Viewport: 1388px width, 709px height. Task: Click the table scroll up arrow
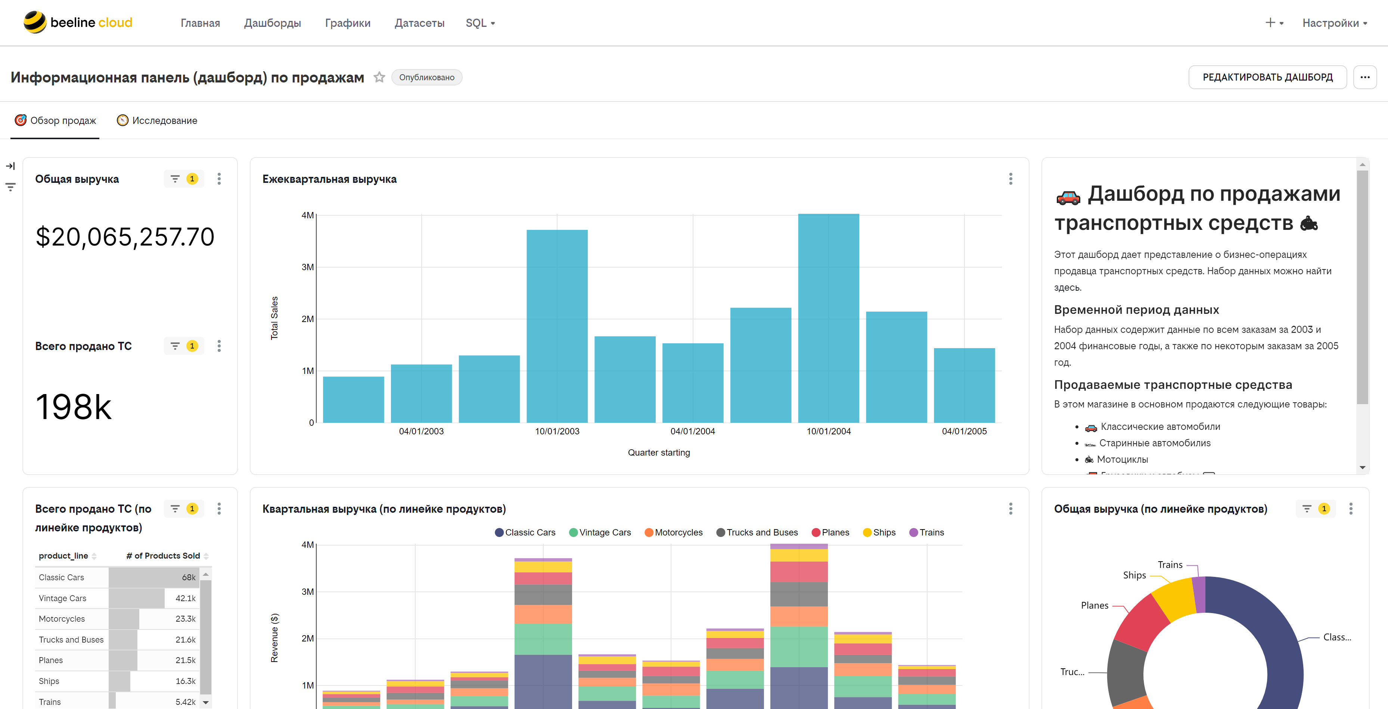pyautogui.click(x=205, y=575)
